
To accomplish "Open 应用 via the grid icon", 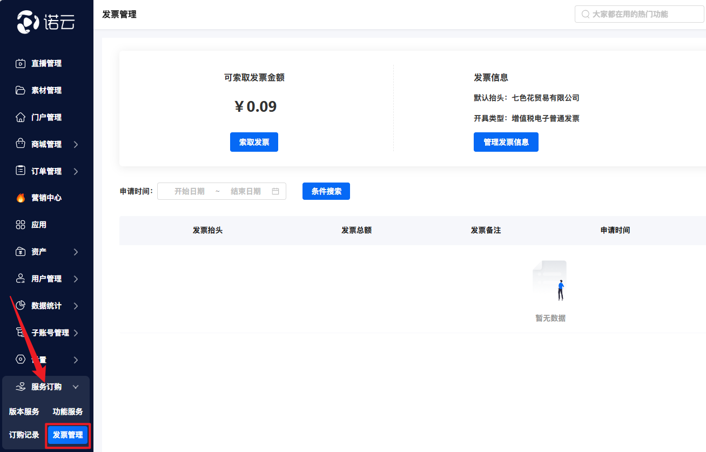I will pos(21,225).
